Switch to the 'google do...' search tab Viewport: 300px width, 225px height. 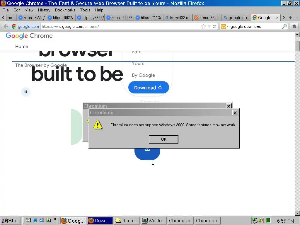click(236, 18)
